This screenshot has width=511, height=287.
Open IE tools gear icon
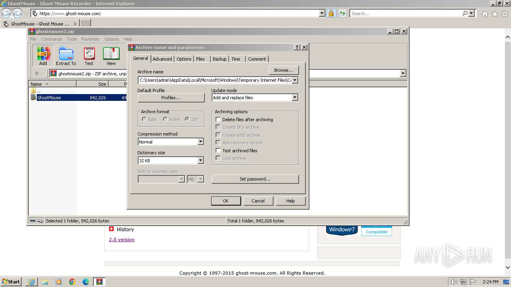505,14
